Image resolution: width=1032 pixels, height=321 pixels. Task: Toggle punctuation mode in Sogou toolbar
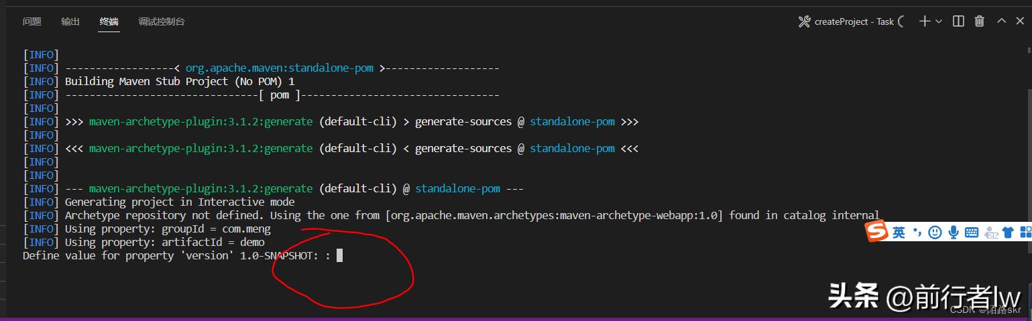(x=917, y=232)
